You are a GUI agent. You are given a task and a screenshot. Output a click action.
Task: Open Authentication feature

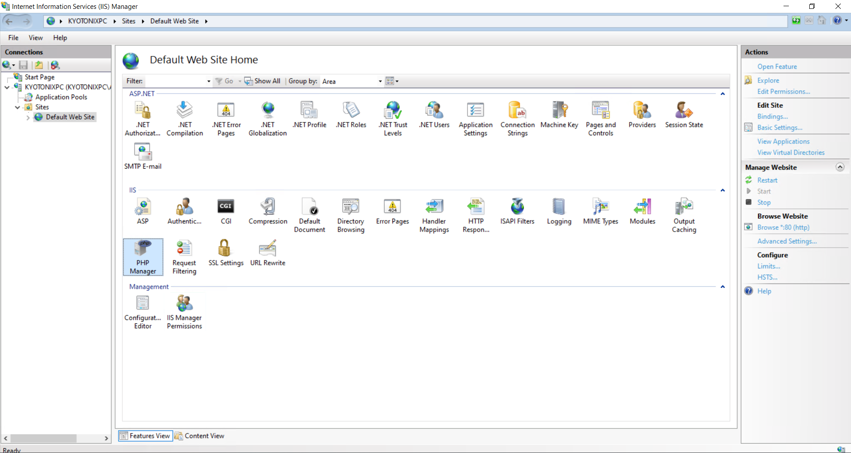(185, 211)
